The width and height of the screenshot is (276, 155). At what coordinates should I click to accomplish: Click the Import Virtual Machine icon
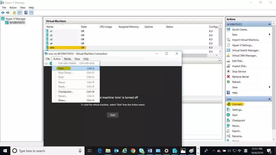pyautogui.click(x=228, y=40)
